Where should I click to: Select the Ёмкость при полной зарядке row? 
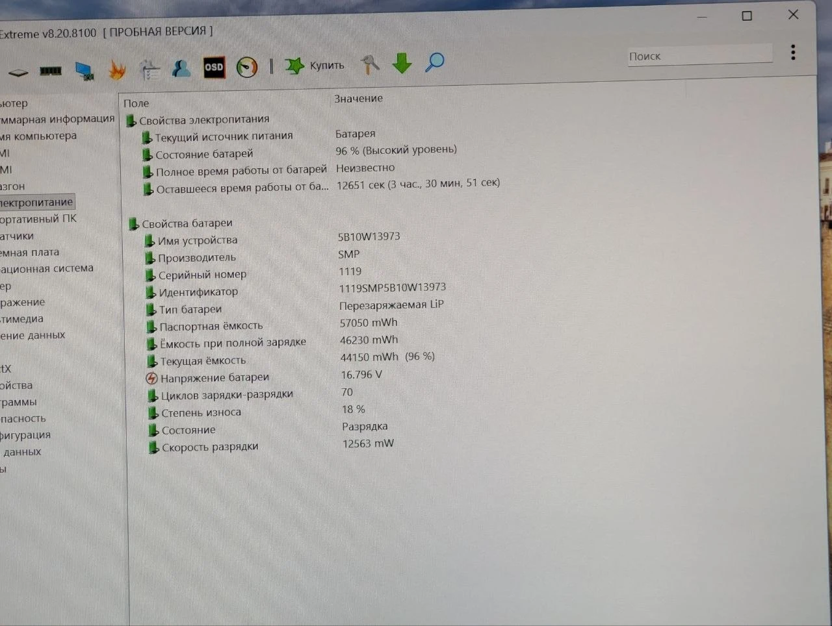(x=273, y=342)
